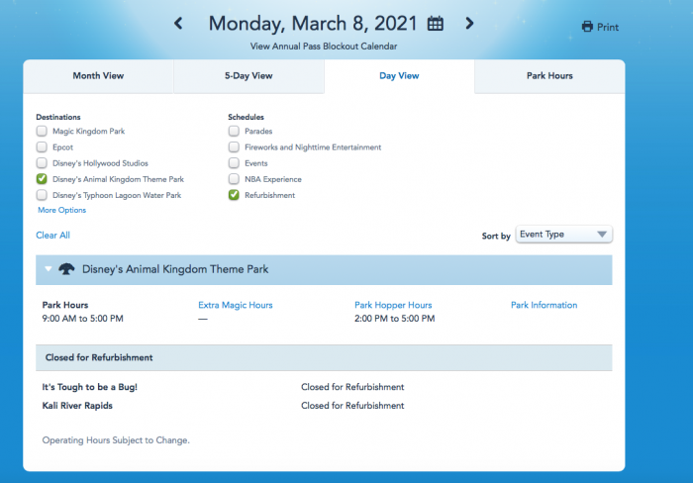The width and height of the screenshot is (693, 483).
Task: Click the printer icon
Action: (587, 27)
